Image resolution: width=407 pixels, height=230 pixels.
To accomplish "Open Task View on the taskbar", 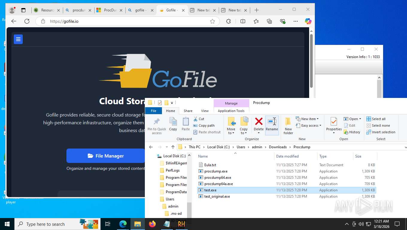I will 108,224.
